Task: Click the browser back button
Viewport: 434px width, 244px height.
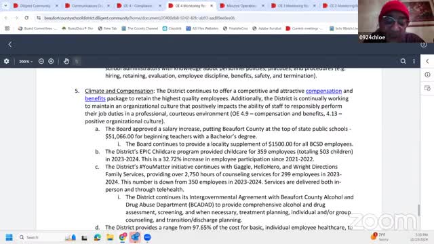Action: click(x=6, y=18)
